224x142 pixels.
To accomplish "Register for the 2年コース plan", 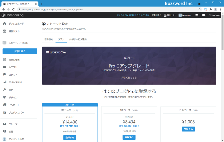I will 70,137.
